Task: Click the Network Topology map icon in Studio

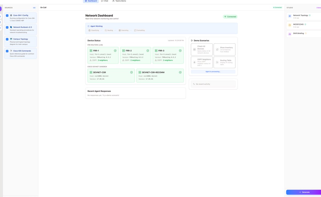Action: 290,16
